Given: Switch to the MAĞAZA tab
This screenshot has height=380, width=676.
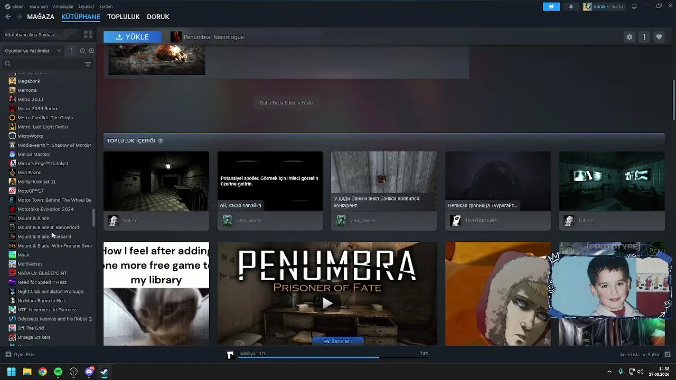Looking at the screenshot, I should tap(41, 17).
